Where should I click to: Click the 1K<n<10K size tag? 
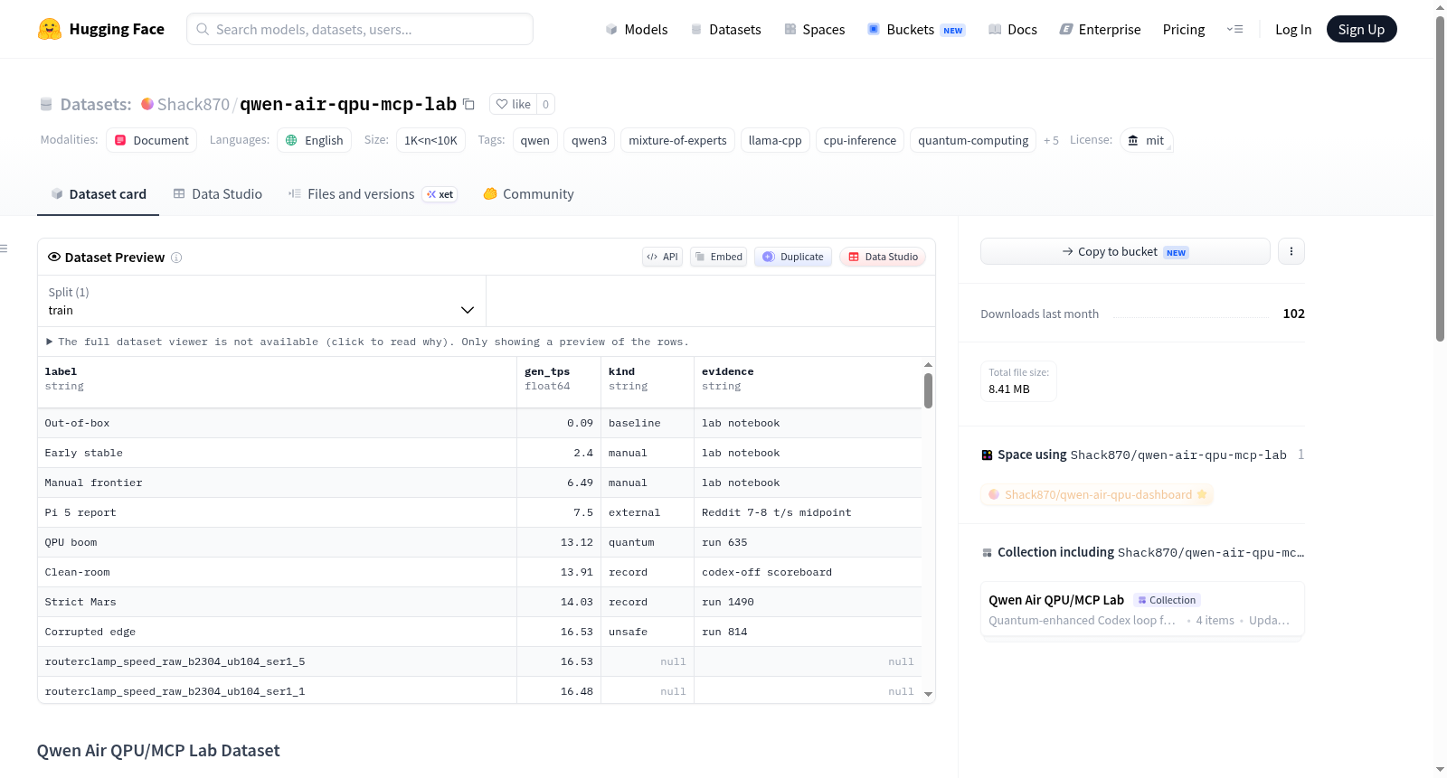[430, 140]
